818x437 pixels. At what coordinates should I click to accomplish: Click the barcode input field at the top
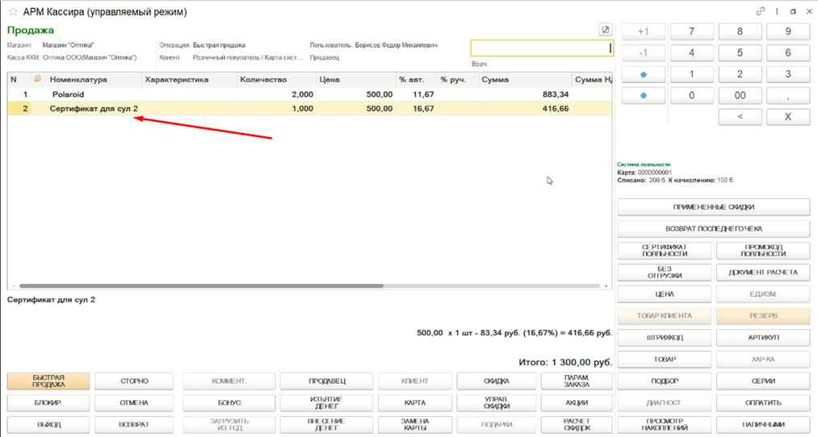pyautogui.click(x=542, y=48)
